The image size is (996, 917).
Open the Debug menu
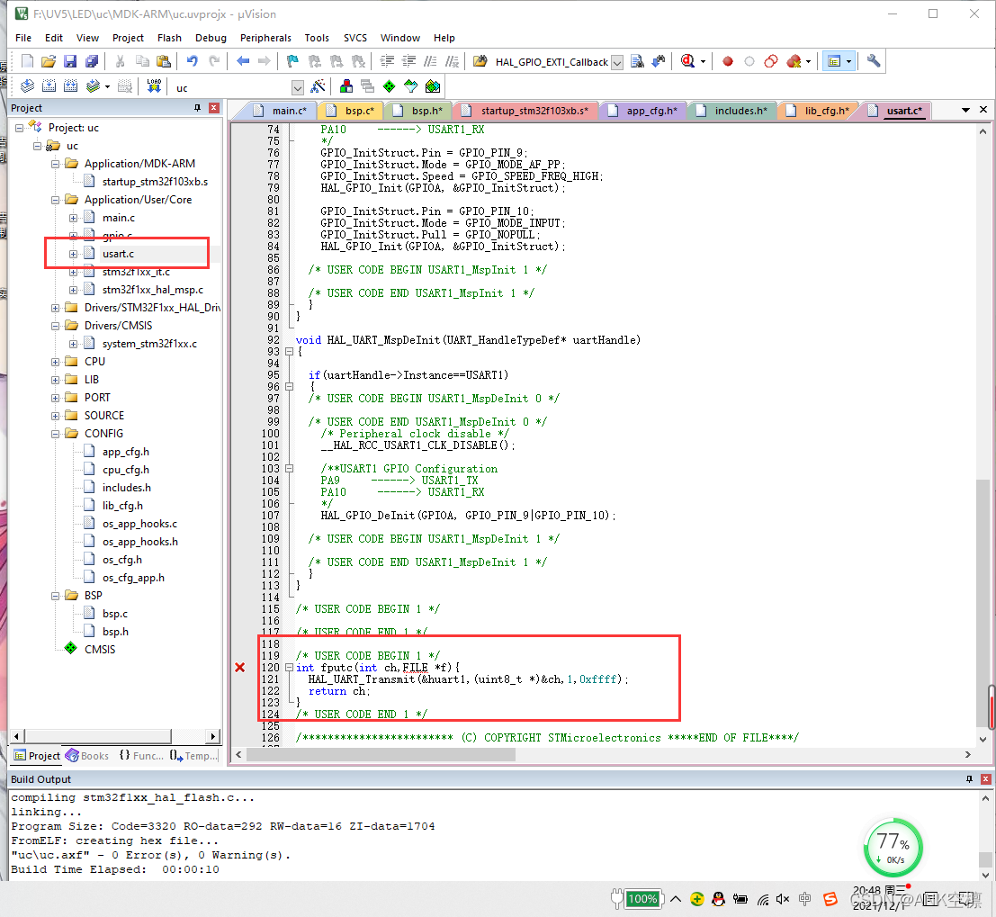[211, 38]
